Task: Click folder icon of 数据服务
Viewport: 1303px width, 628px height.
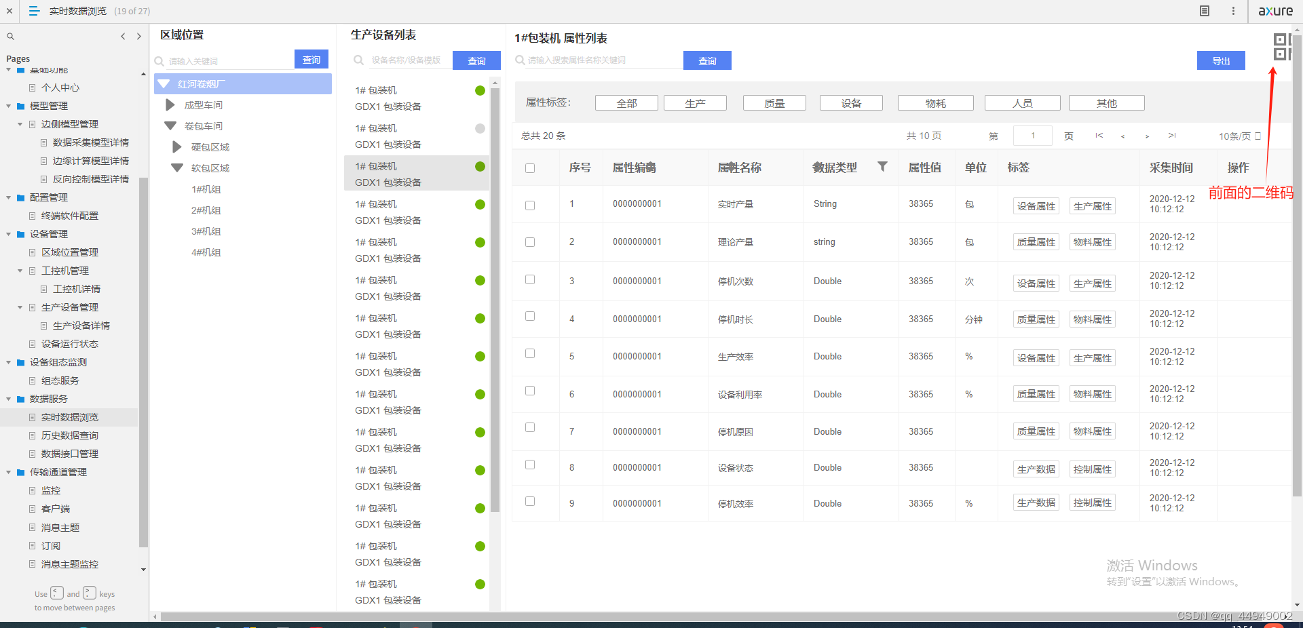Action: (x=21, y=399)
